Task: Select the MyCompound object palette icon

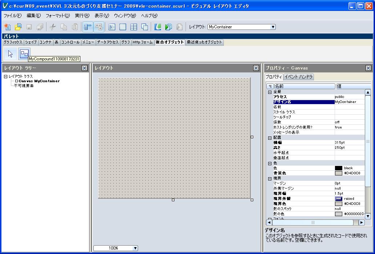Action: coord(24,54)
